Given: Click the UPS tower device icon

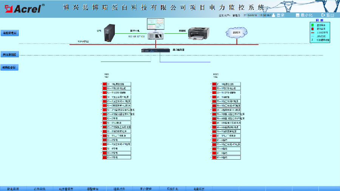Looking at the screenshot, I should tap(109, 33).
